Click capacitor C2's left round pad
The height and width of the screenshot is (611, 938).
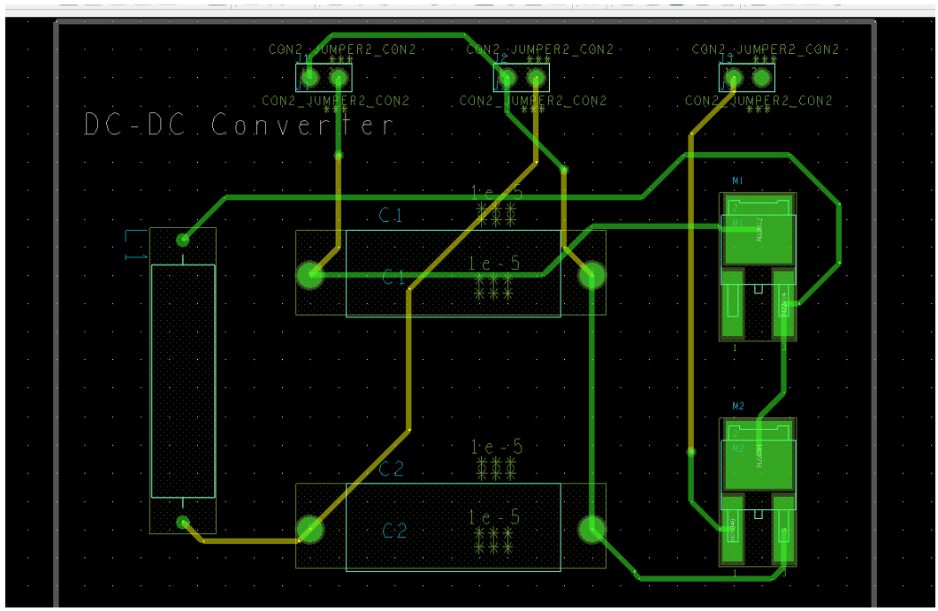click(x=309, y=530)
